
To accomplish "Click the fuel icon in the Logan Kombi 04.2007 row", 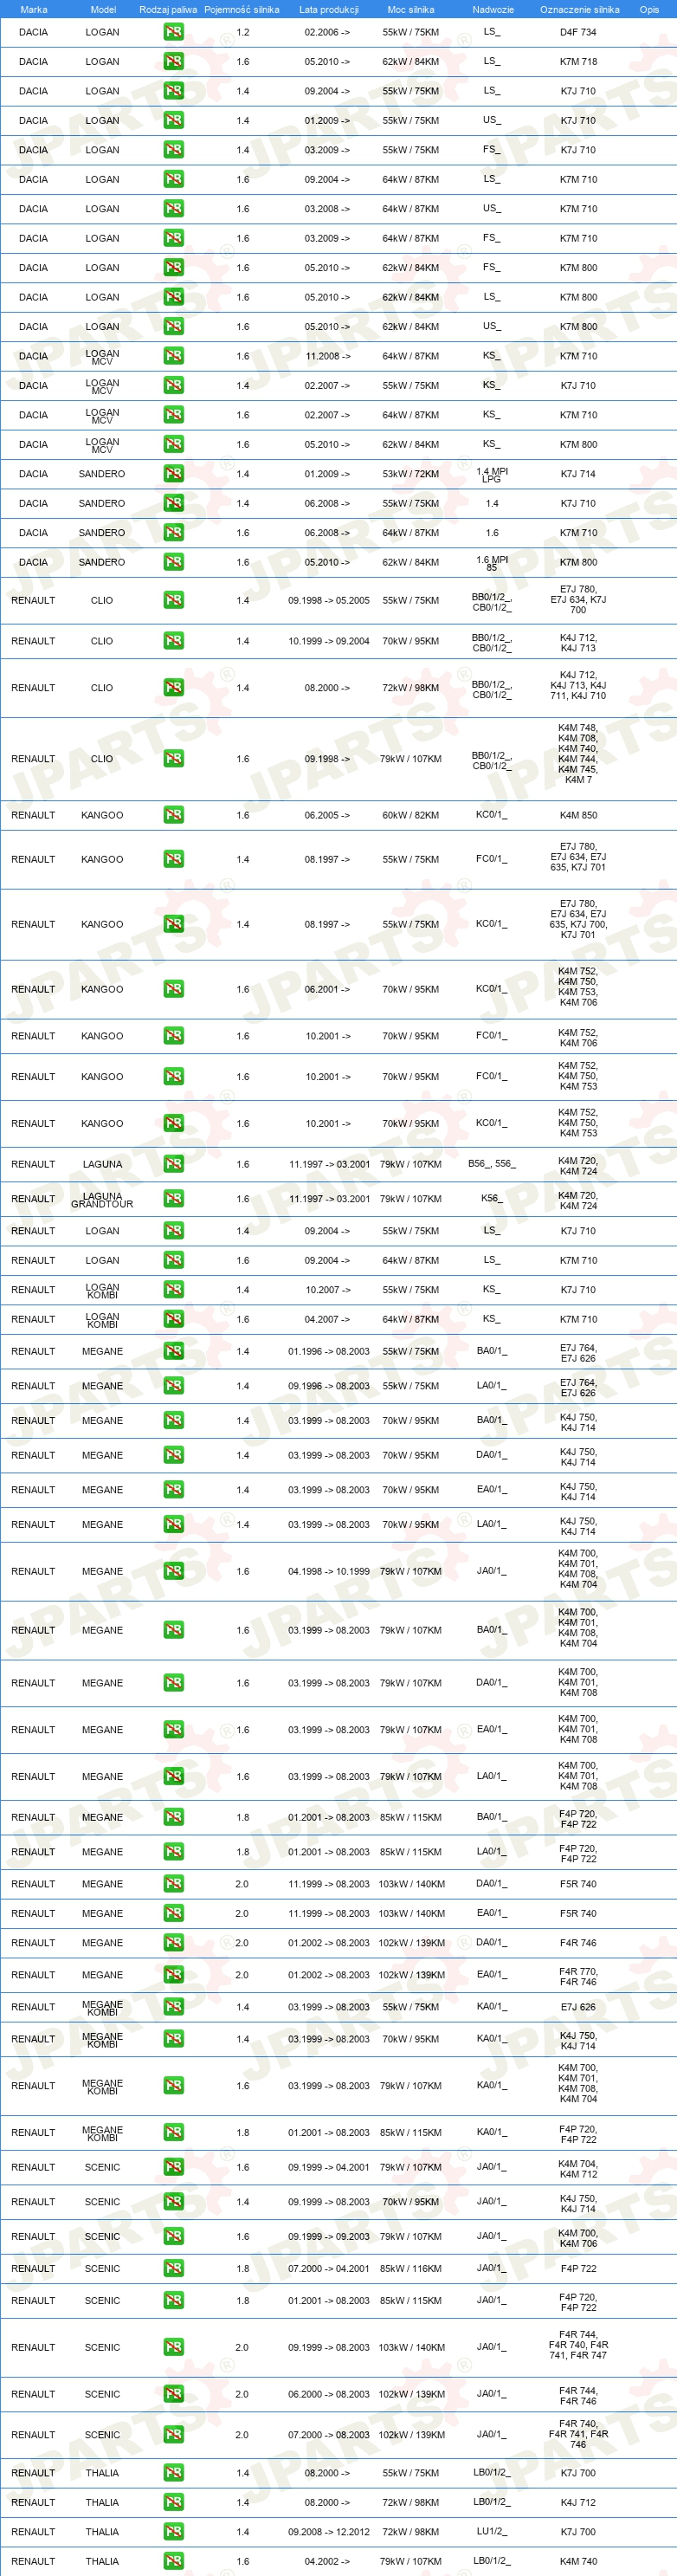I will coord(173,1319).
